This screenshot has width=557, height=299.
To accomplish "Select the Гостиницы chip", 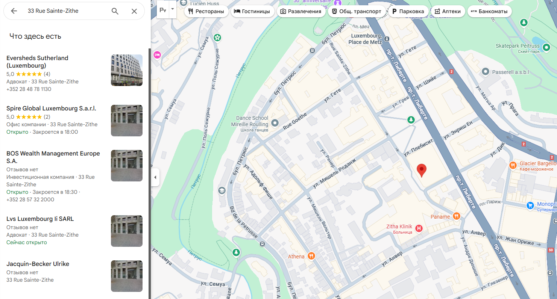I will coord(252,11).
